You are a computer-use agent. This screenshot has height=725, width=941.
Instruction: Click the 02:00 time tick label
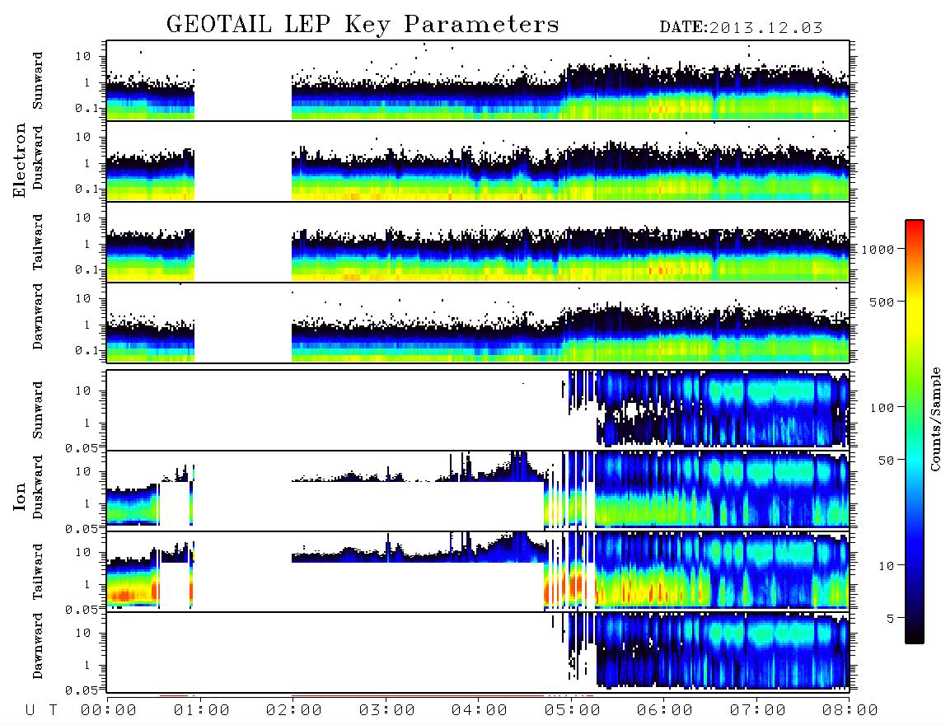click(294, 711)
